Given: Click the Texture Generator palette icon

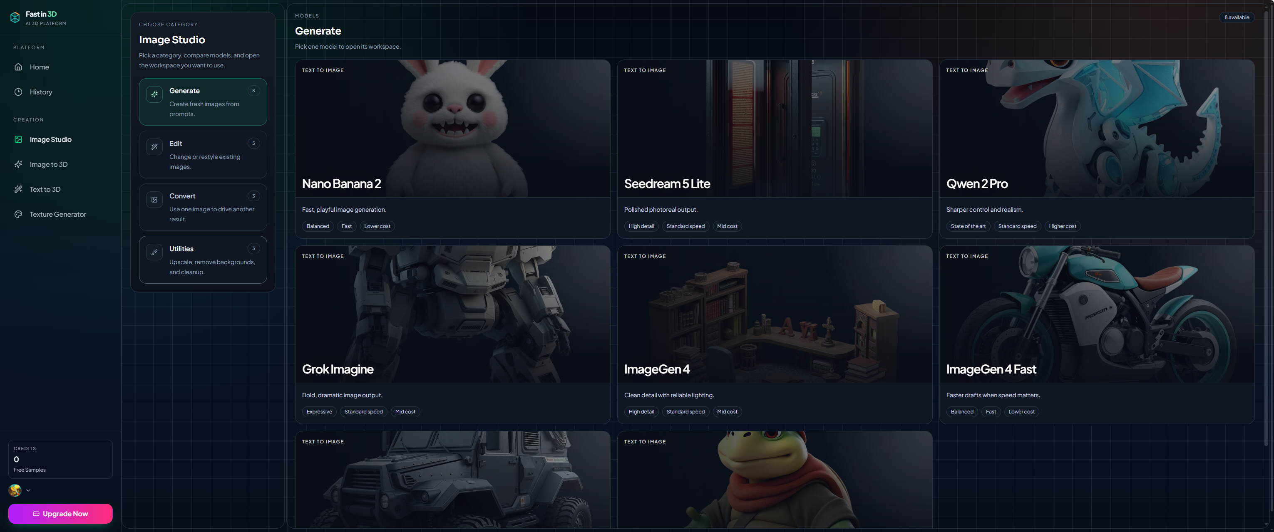Looking at the screenshot, I should tap(18, 214).
